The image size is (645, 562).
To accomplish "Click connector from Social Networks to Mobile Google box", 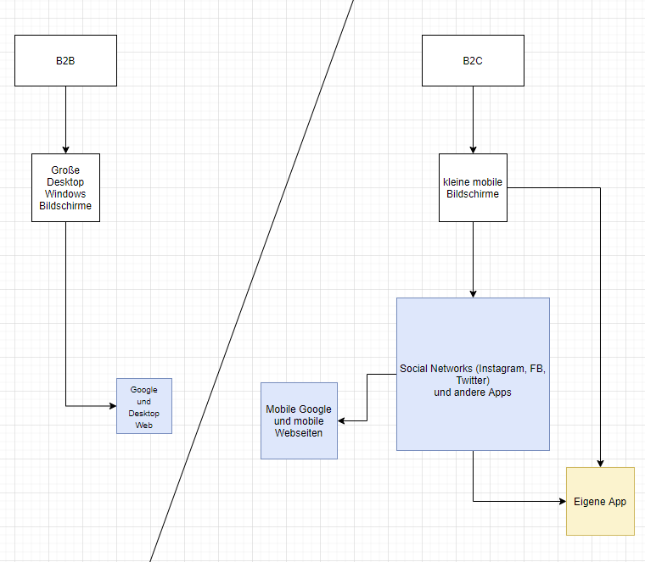I will coord(367,398).
